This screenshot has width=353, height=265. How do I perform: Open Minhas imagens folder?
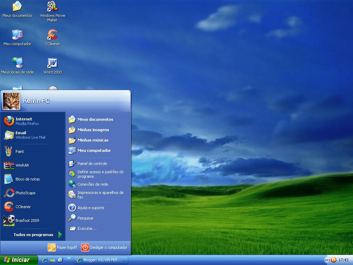coord(98,130)
